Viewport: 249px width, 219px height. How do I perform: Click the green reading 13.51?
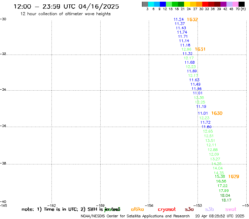click(210, 140)
